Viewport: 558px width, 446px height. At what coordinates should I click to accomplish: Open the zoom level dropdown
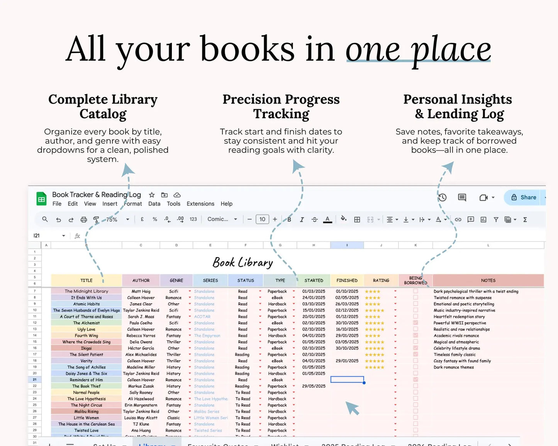(117, 219)
